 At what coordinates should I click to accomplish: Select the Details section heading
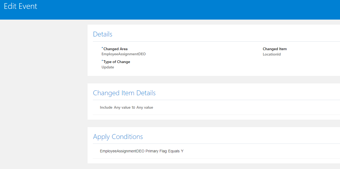(103, 34)
